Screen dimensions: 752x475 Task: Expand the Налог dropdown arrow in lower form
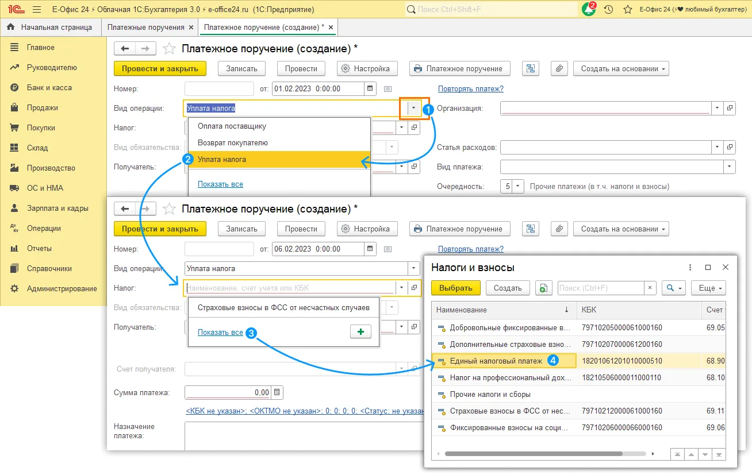pyautogui.click(x=402, y=288)
